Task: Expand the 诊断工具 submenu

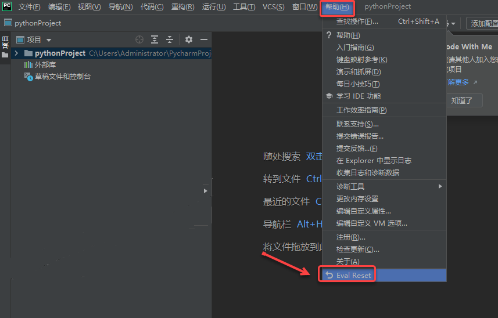Action: pos(384,187)
